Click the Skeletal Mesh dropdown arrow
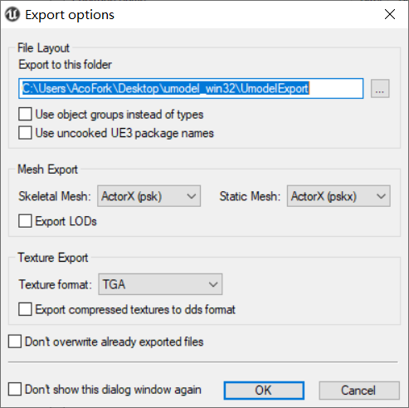The height and width of the screenshot is (408, 409). pos(192,196)
